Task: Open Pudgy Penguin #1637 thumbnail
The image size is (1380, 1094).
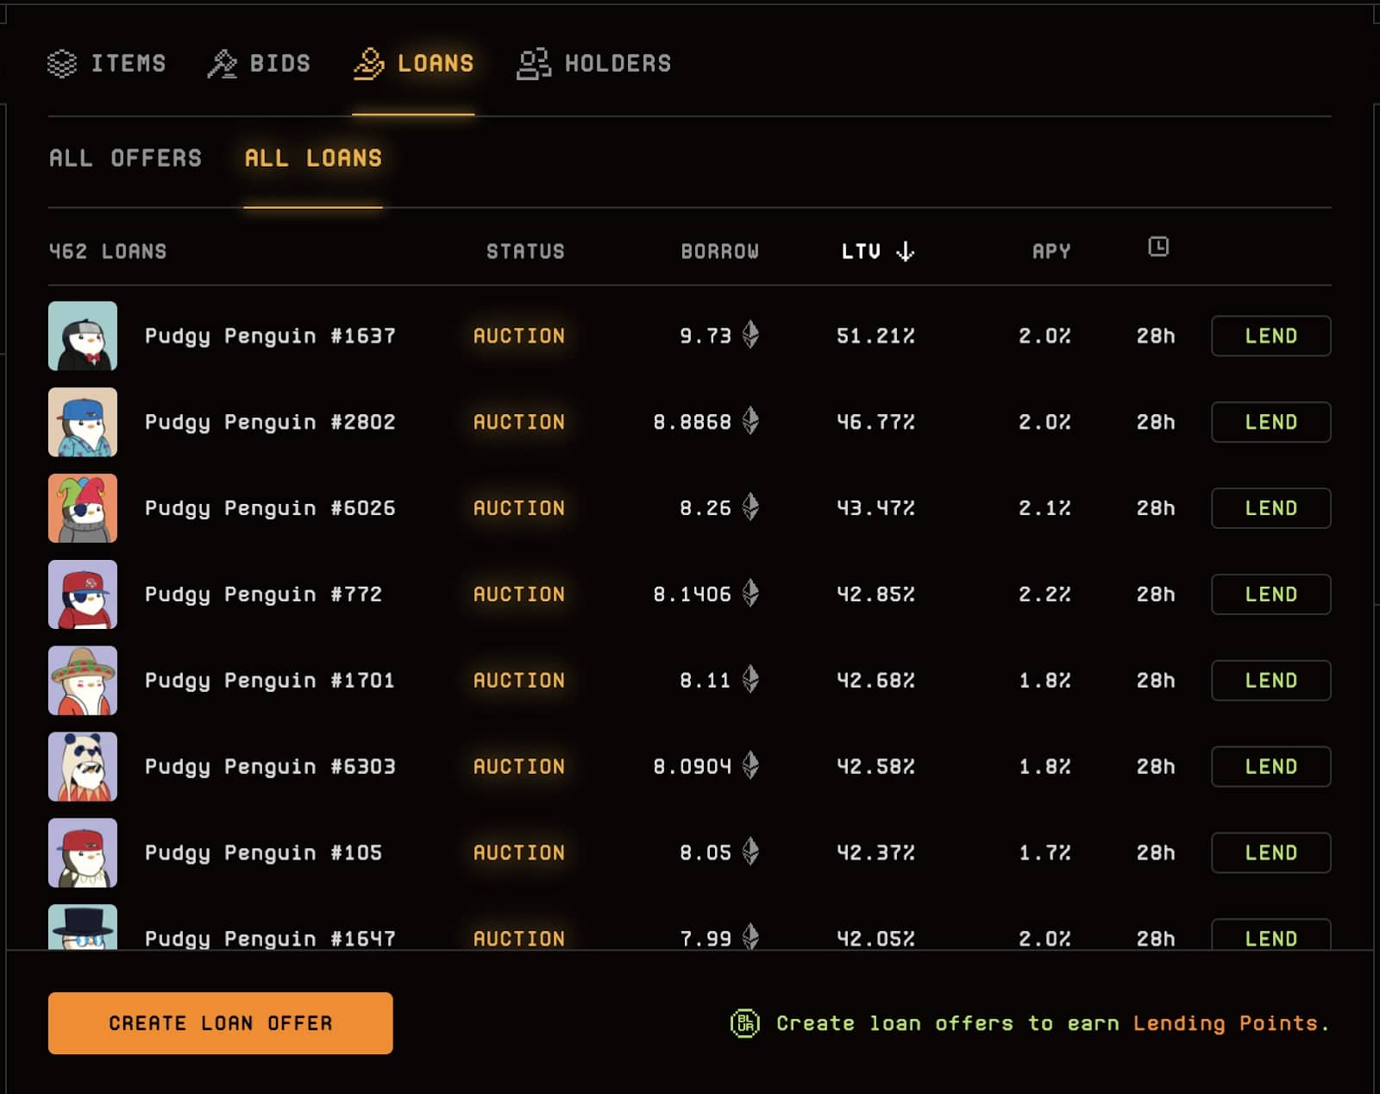Action: (83, 336)
